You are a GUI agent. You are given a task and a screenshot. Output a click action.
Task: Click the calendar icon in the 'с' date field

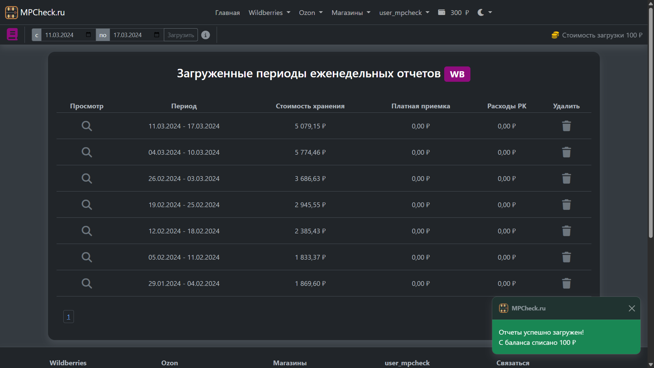click(88, 34)
